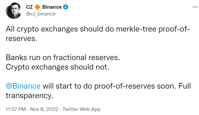Open the Twitter Web App source link
The height and width of the screenshot is (115, 199).
pos(81,109)
